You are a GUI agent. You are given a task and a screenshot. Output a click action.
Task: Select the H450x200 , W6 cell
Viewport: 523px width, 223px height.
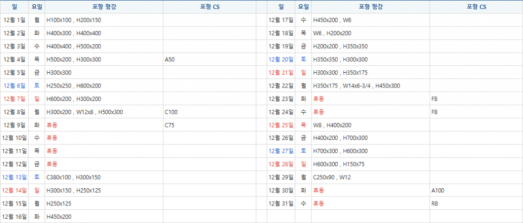pyautogui.click(x=332, y=20)
